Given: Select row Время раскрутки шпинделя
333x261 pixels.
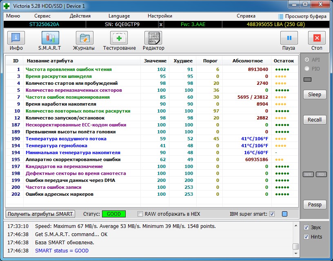Looking at the screenshot, I should [x=152, y=76].
